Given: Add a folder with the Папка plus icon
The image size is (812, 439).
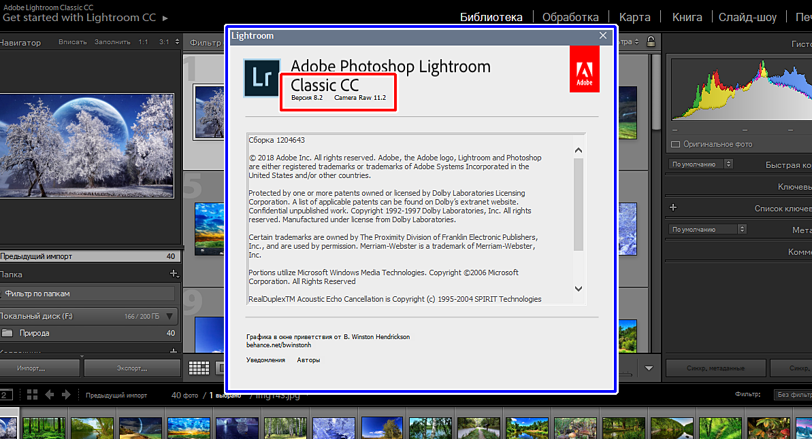Looking at the screenshot, I should pyautogui.click(x=174, y=274).
